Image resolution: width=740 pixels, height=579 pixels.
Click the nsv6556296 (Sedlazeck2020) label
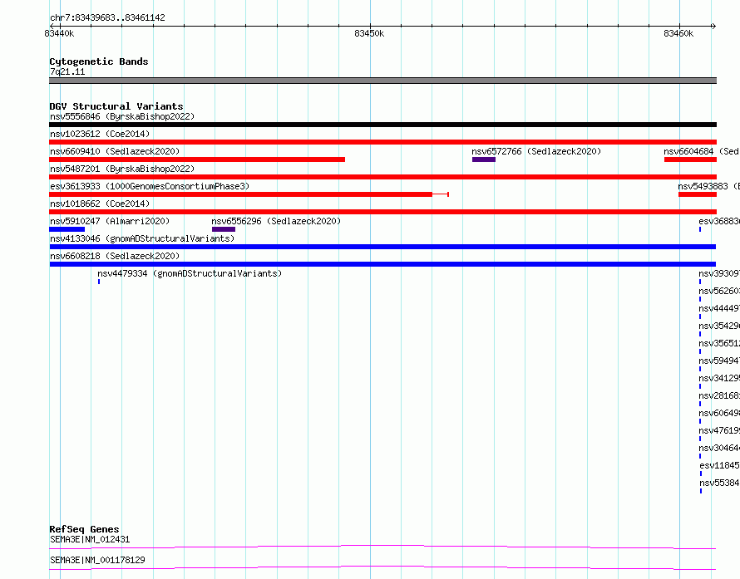[x=276, y=221]
